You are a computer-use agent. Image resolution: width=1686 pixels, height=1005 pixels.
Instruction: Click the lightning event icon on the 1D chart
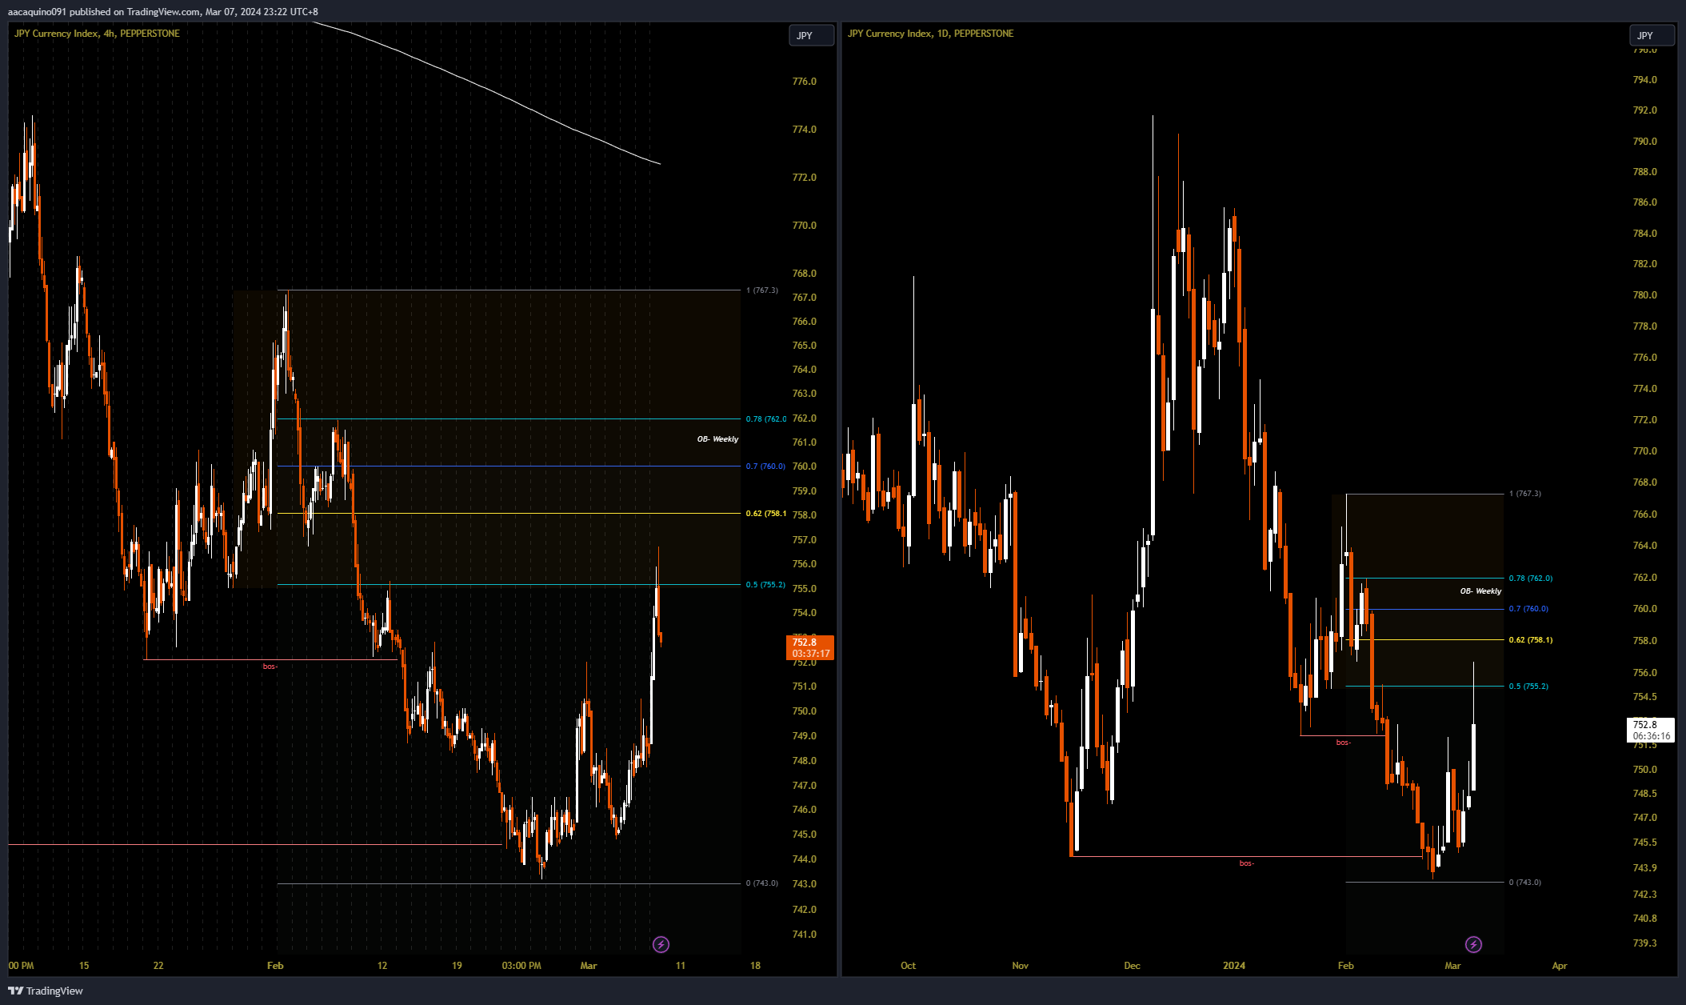[1473, 945]
